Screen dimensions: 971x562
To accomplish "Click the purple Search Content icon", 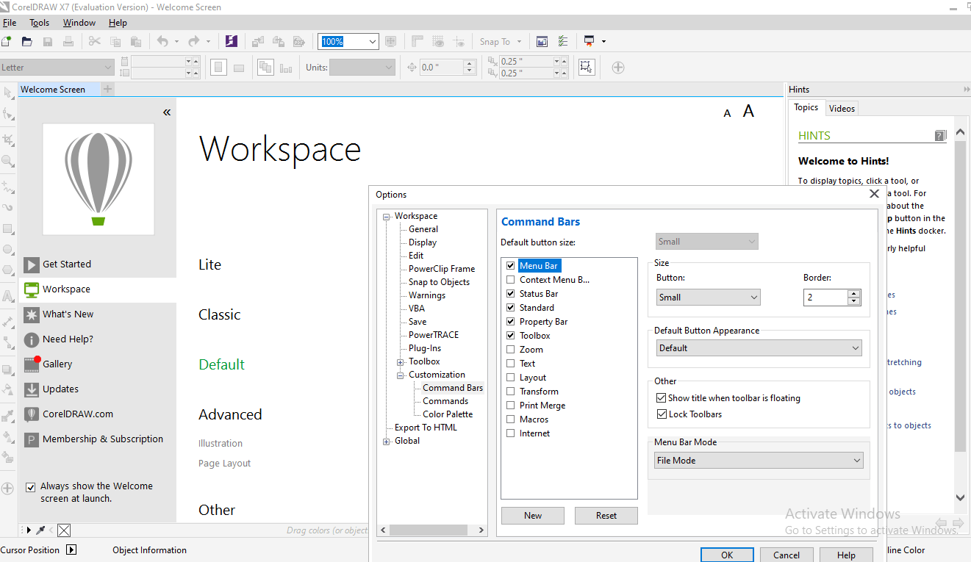I will pyautogui.click(x=231, y=42).
